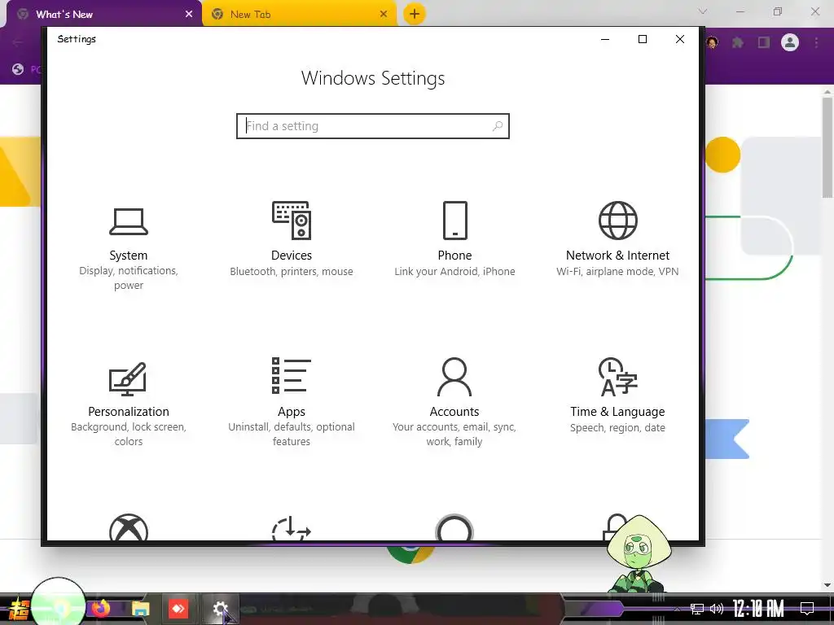Screen dimensions: 834x625
Task: Open the Personalization settings icon
Action: (x=128, y=379)
